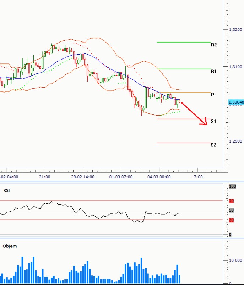
Task: Click the R1 resistance level label
Action: point(213,72)
